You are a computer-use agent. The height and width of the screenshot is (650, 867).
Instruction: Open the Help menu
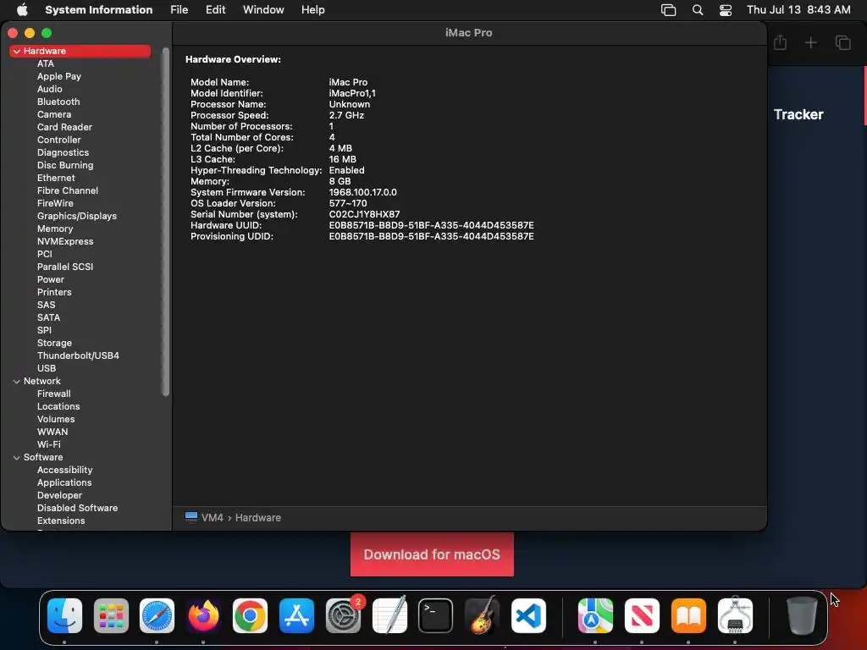(x=313, y=9)
